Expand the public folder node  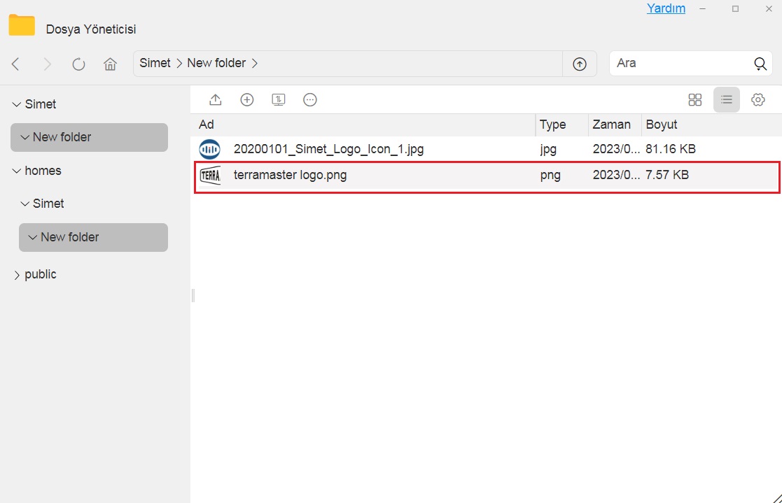point(17,275)
